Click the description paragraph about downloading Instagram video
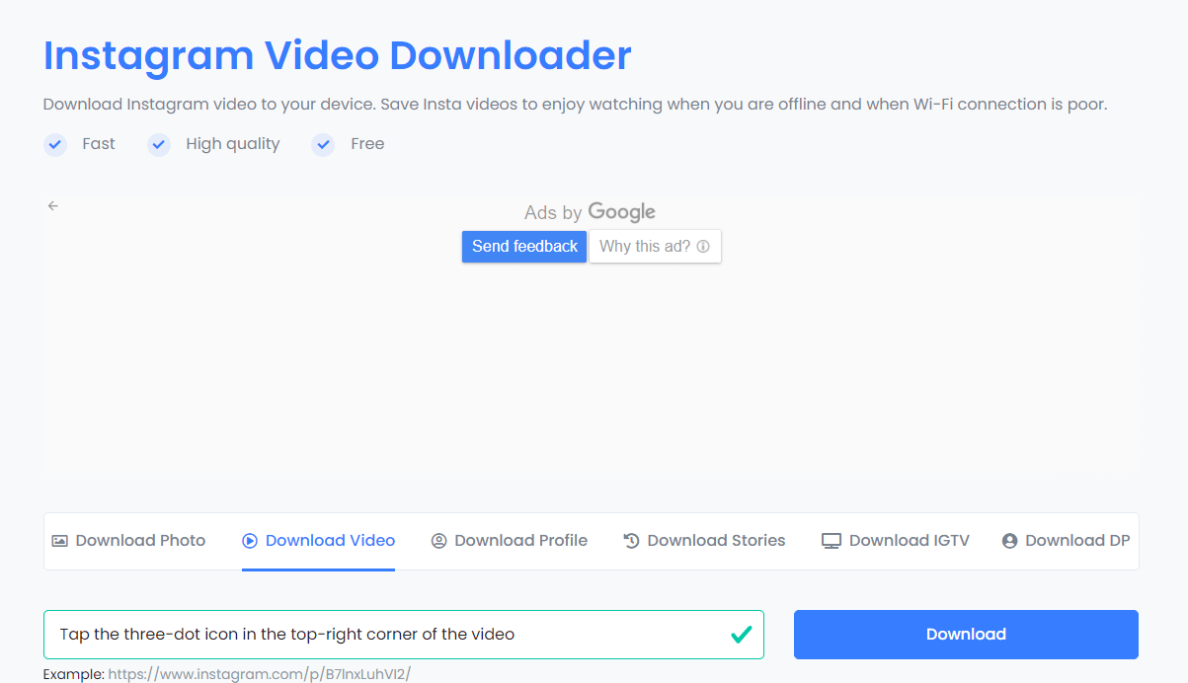 pos(576,104)
